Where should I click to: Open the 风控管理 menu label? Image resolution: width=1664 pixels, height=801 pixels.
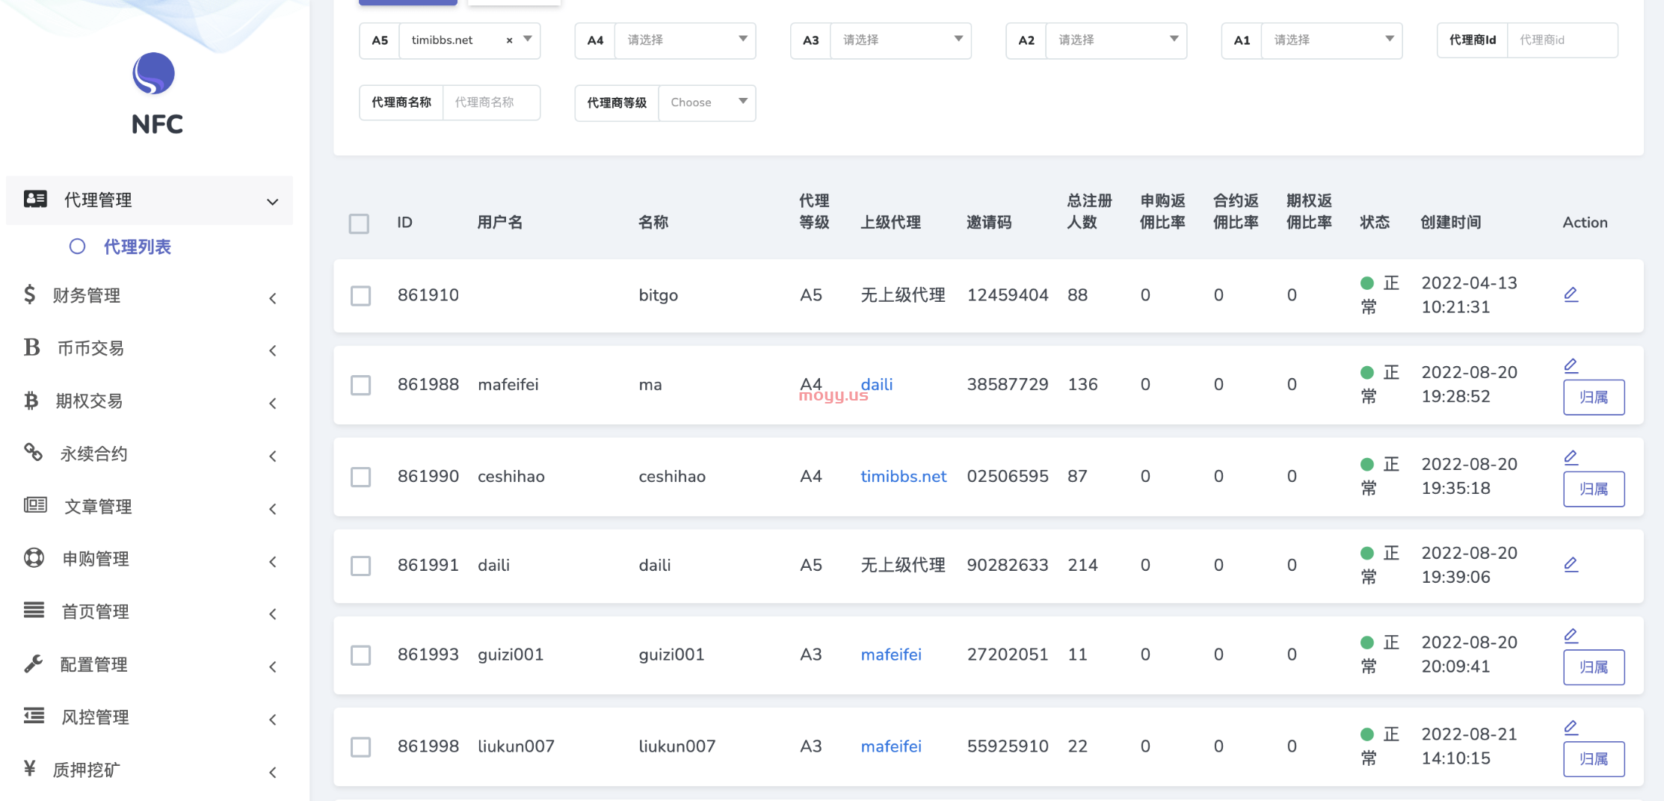[x=96, y=717]
